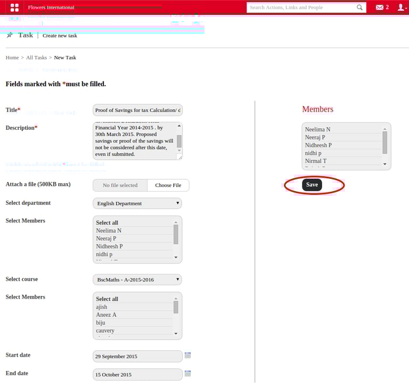Image resolution: width=409 pixels, height=388 pixels.
Task: Click course members list scrollbar down arrow
Action: coord(176,334)
